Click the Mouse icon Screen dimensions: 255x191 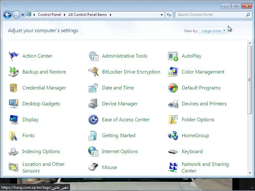tap(93, 167)
